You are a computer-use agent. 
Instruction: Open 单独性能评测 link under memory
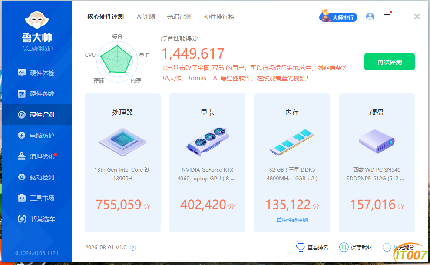292,220
